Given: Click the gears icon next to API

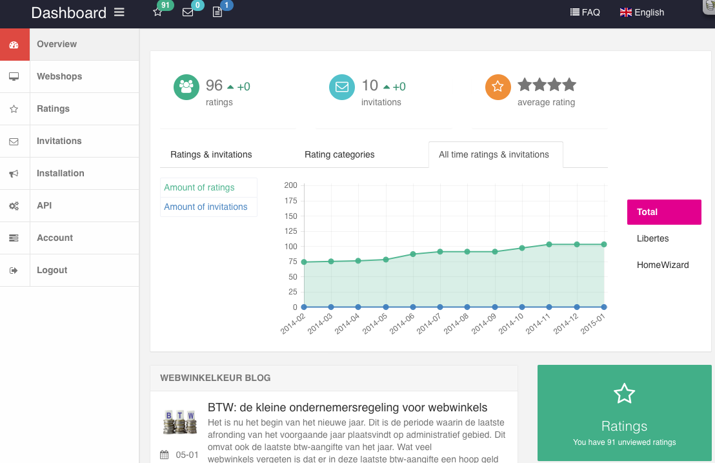Looking at the screenshot, I should (x=14, y=206).
